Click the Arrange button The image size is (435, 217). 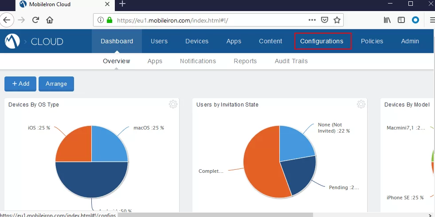tap(56, 84)
